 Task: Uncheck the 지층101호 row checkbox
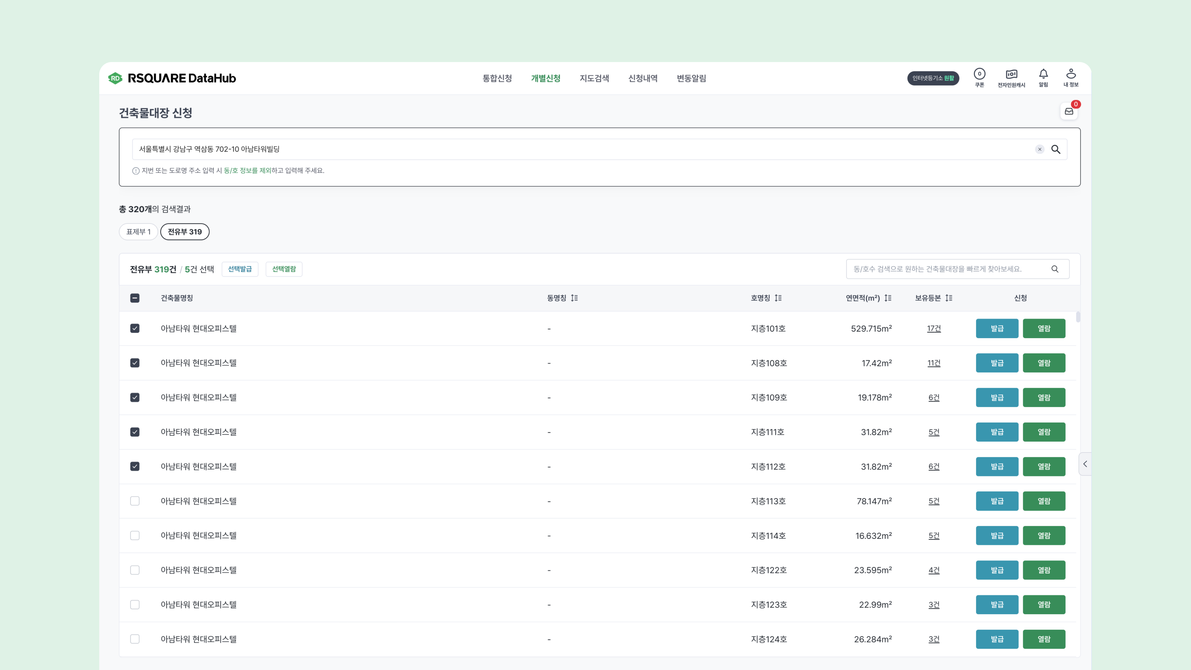click(135, 328)
